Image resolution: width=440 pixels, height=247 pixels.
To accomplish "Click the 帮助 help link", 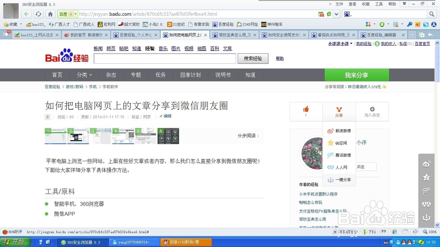I will 279,58.
